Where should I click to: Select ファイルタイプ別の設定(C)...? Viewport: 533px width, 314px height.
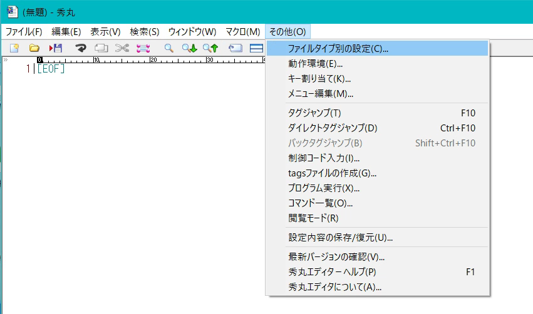tap(377, 49)
